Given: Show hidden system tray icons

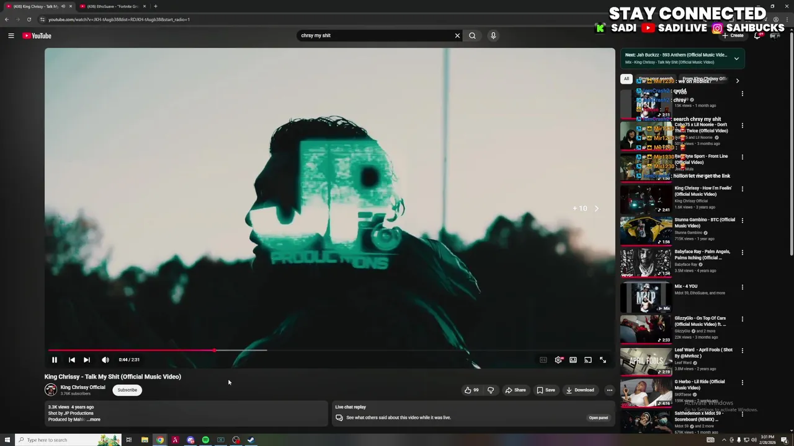Looking at the screenshot, I should coord(724,440).
